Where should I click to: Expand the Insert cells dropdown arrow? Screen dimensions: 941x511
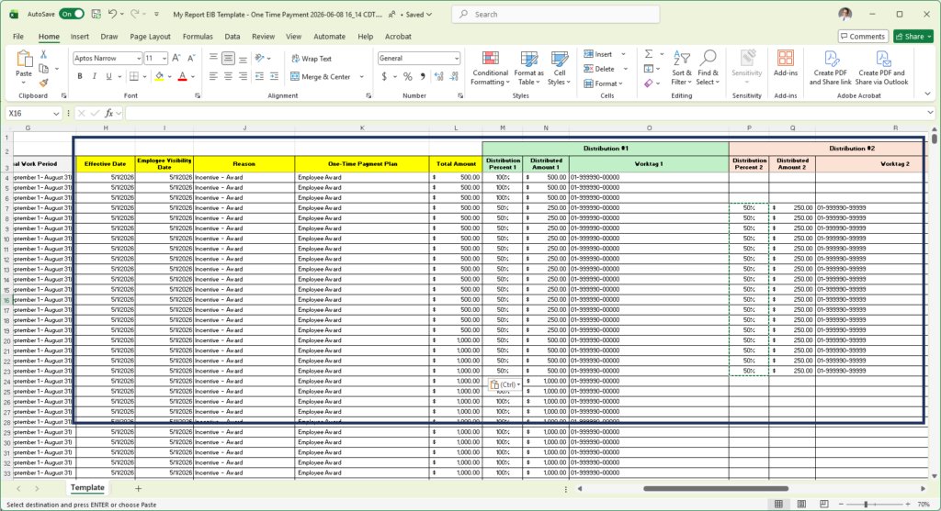tap(623, 54)
